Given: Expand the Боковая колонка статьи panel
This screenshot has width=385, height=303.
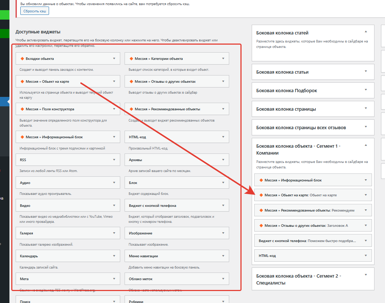Looking at the screenshot, I should pyautogui.click(x=366, y=72).
